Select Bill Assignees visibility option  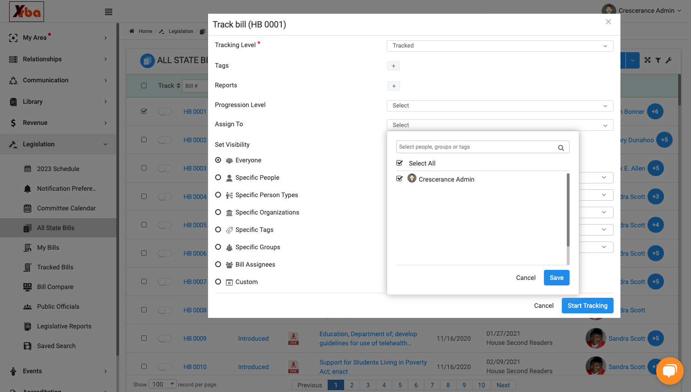click(x=218, y=264)
